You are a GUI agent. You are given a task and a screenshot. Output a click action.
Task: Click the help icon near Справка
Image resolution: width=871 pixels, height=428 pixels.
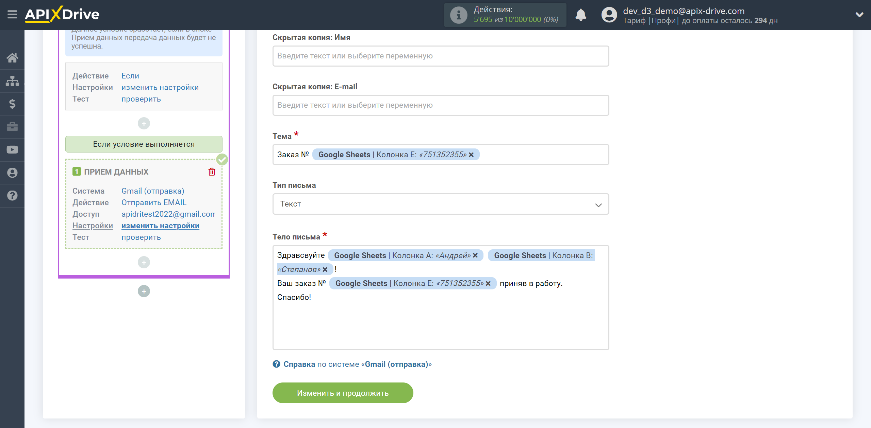[276, 364]
